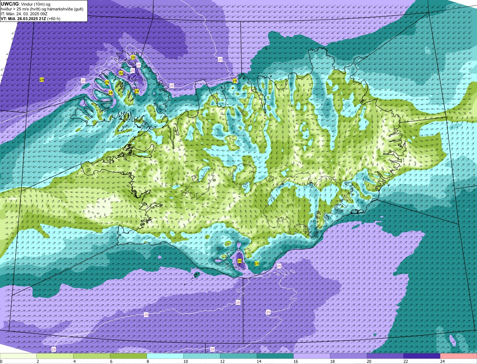Select the pale cream 0–2 m/s legend swatch
Viewport: 477px width, 364px height.
coord(18,356)
